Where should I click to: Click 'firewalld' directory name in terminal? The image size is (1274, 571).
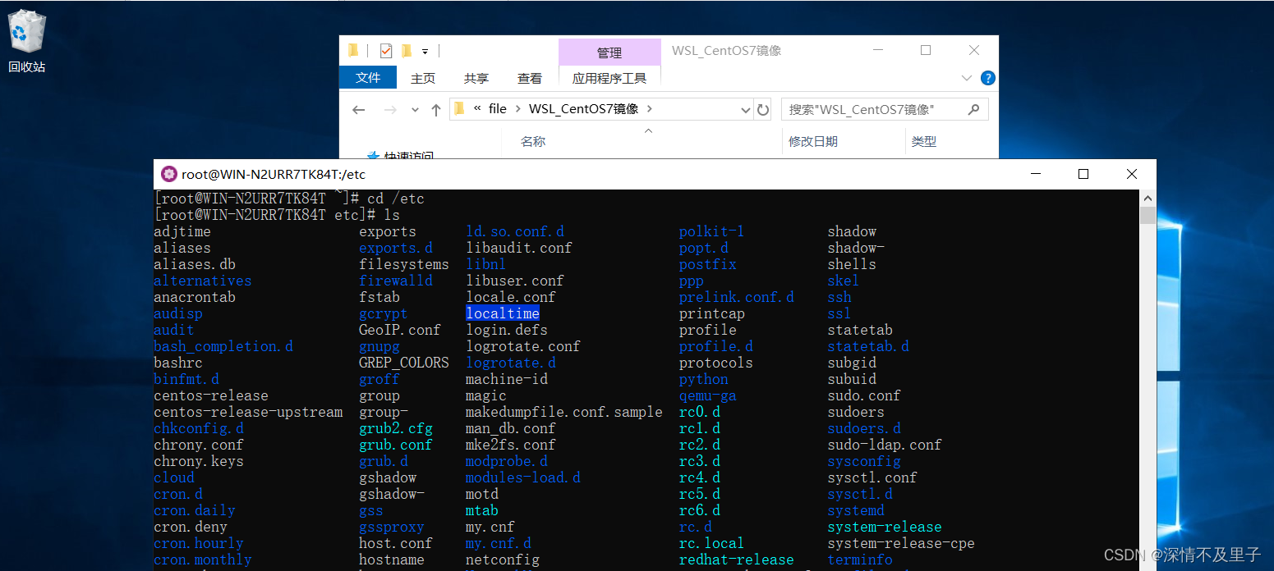pyautogui.click(x=396, y=281)
